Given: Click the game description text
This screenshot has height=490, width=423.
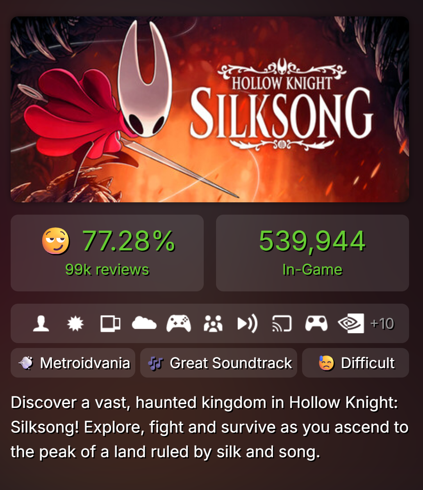Looking at the screenshot, I should pos(210,427).
